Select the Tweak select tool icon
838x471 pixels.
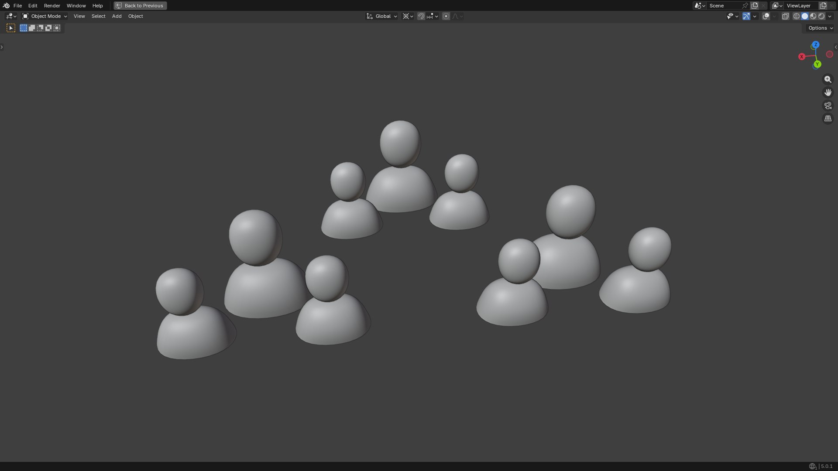pos(11,28)
